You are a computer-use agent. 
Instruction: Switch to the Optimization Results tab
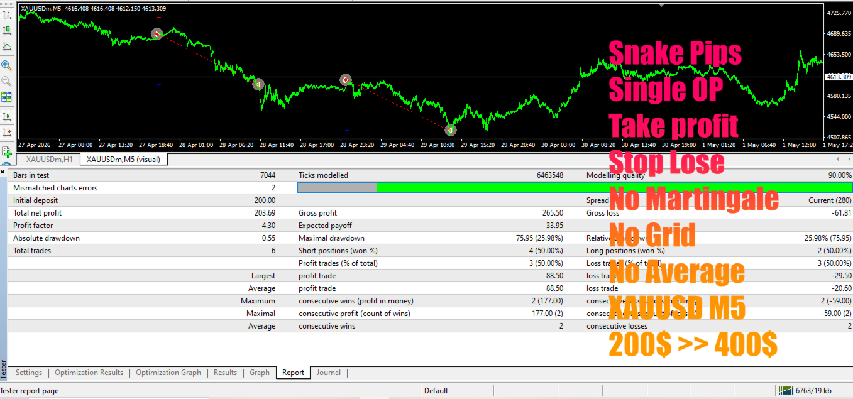pyautogui.click(x=89, y=373)
